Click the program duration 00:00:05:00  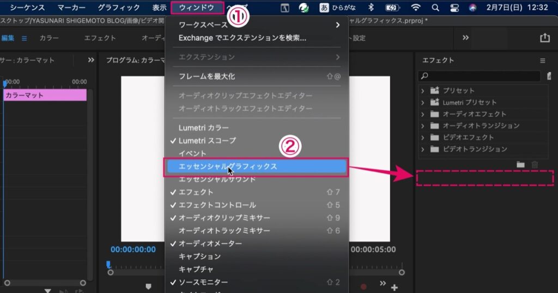pos(373,250)
